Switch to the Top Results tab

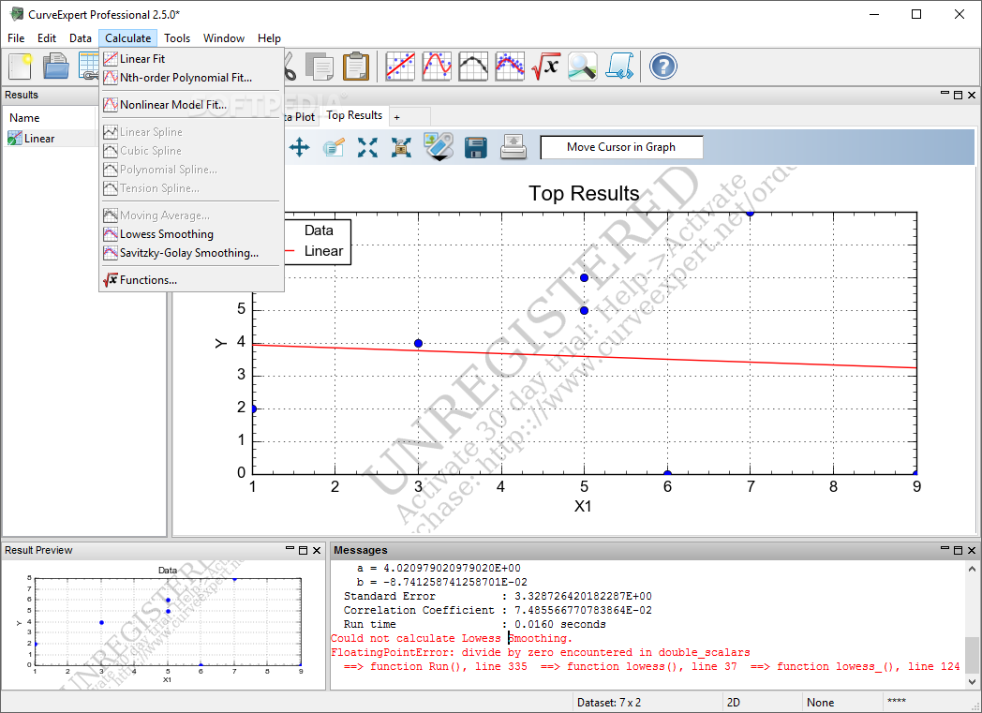(x=354, y=115)
